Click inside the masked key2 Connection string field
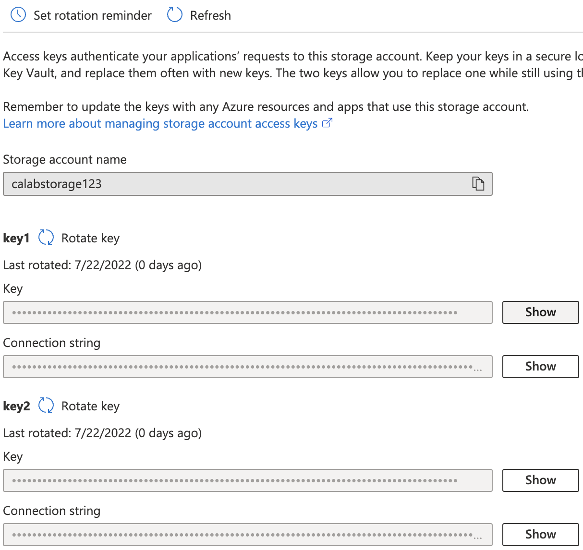This screenshot has height=550, width=583. tap(248, 535)
